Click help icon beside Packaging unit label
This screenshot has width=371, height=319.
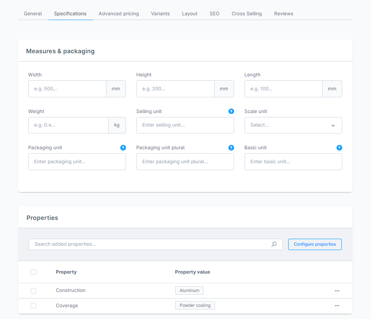point(123,148)
